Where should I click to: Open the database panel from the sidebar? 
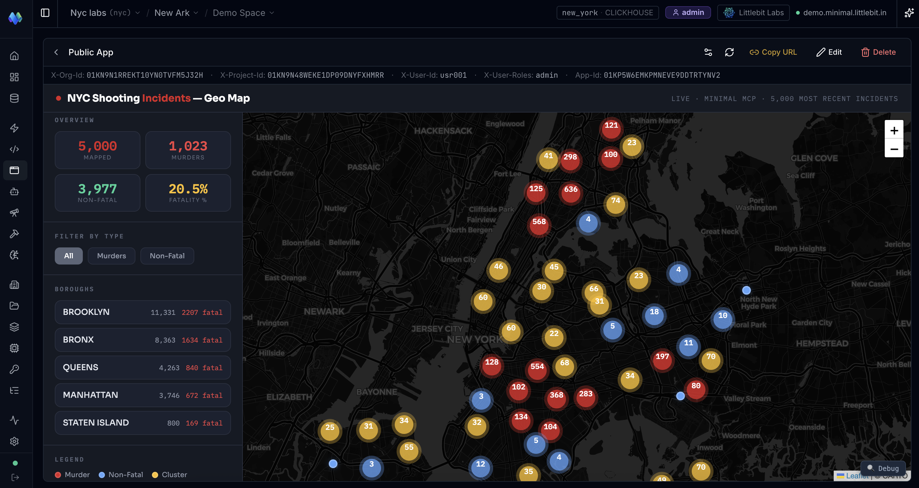[15, 98]
